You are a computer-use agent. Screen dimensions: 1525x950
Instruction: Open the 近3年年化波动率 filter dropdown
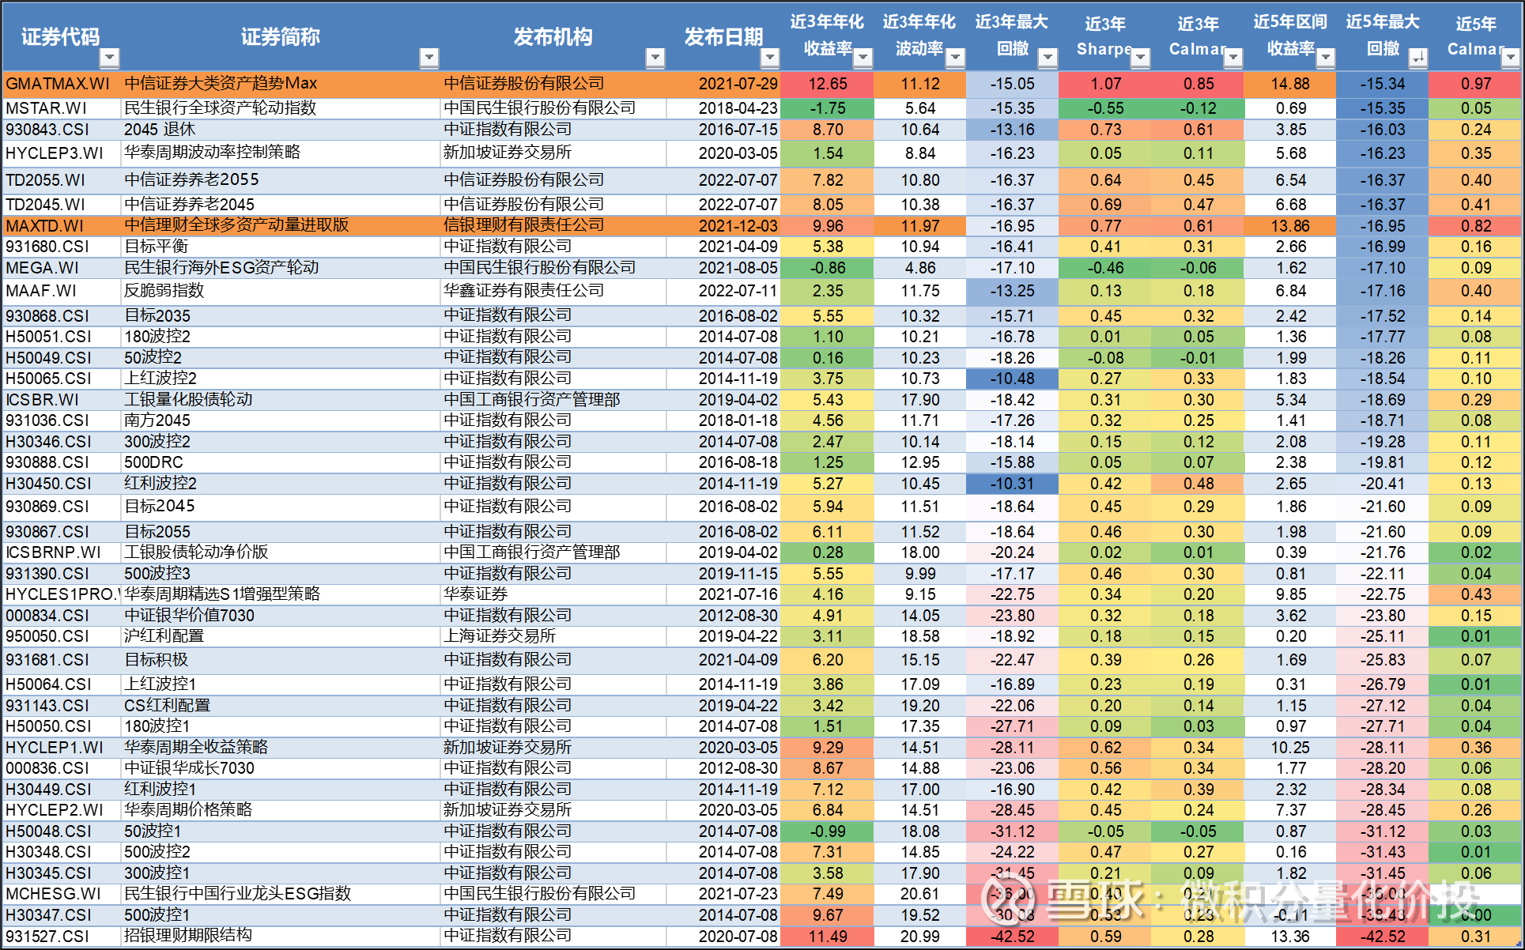[x=956, y=58]
